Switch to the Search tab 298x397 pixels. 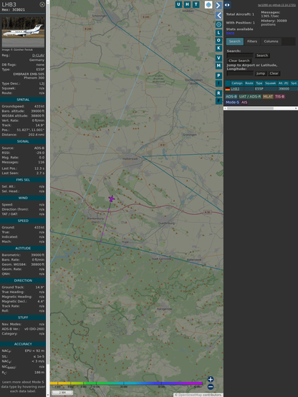[x=235, y=42]
